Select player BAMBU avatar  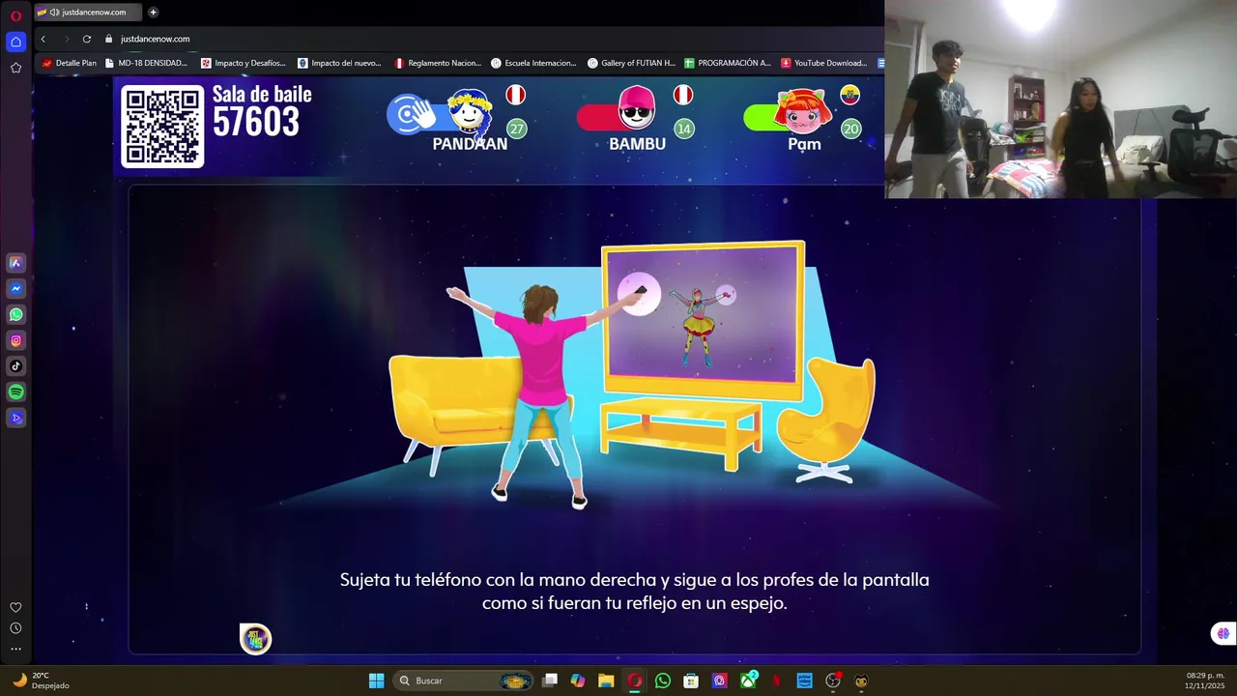click(x=636, y=108)
